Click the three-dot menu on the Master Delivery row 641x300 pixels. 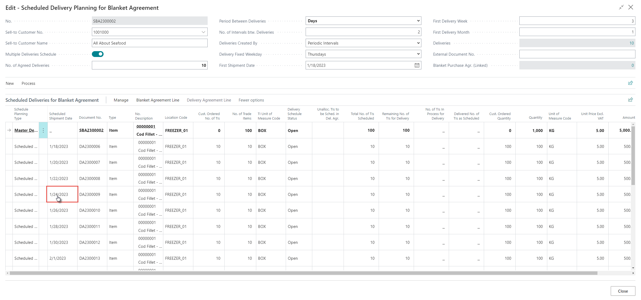pos(43,130)
